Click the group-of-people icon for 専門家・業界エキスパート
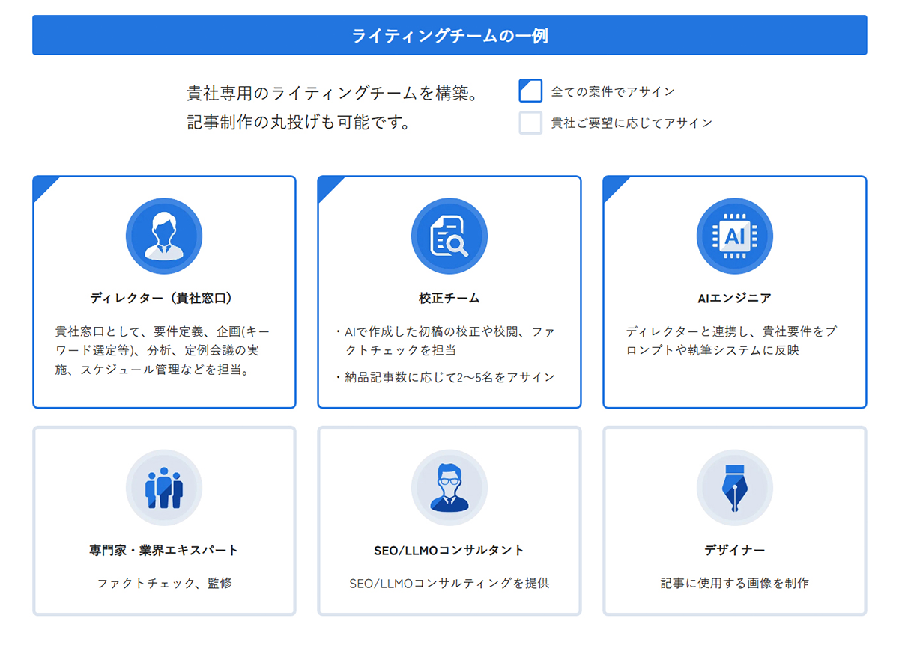Screen dimensions: 899x651 (x=164, y=486)
